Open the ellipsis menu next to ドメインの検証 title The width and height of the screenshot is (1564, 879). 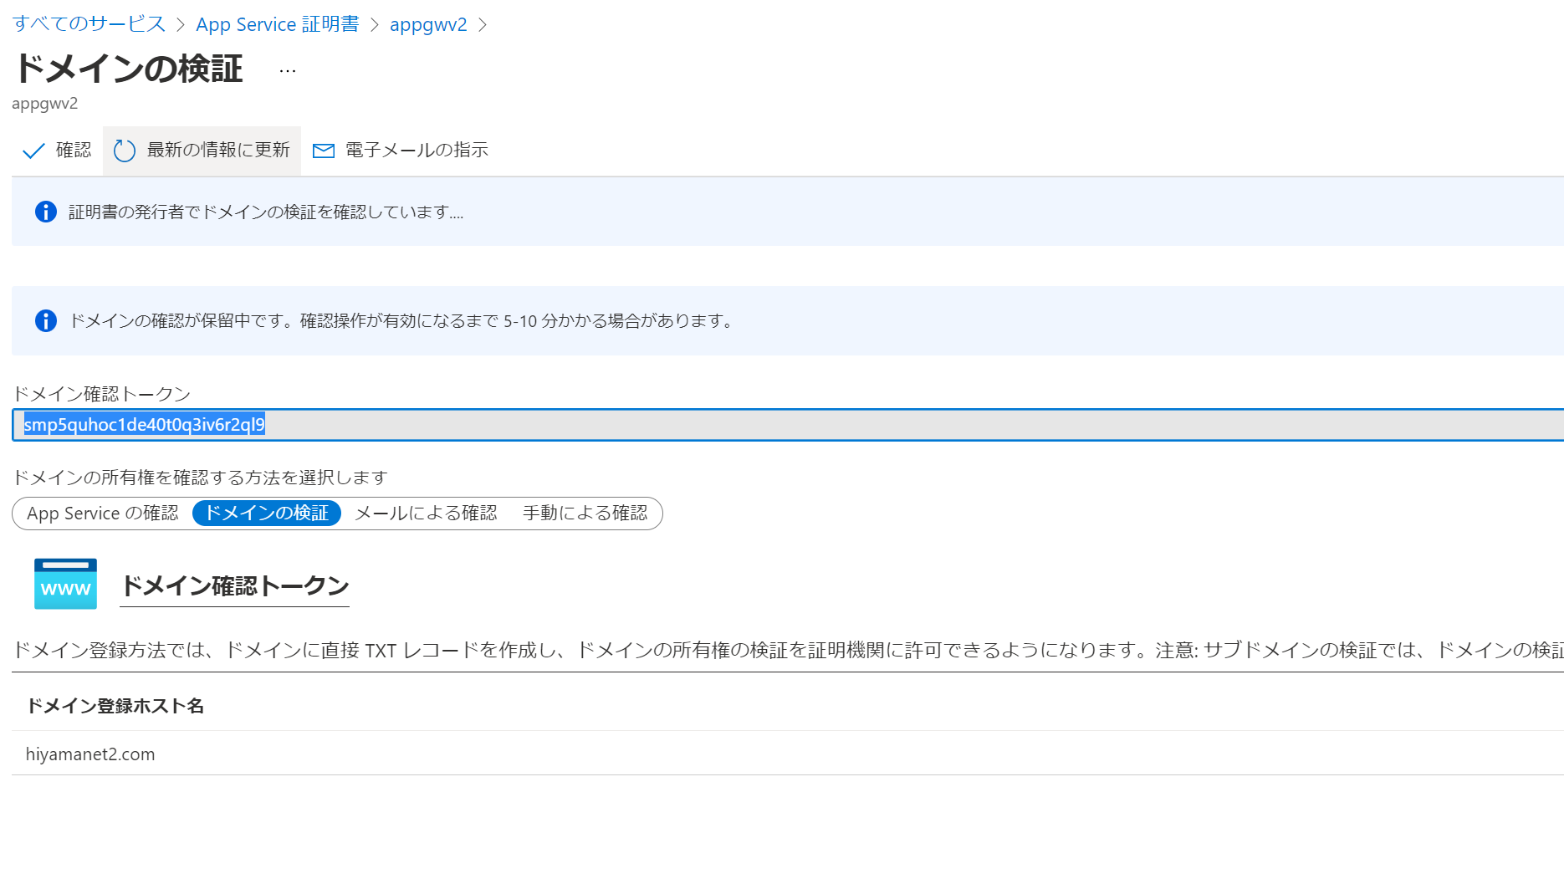click(x=288, y=71)
